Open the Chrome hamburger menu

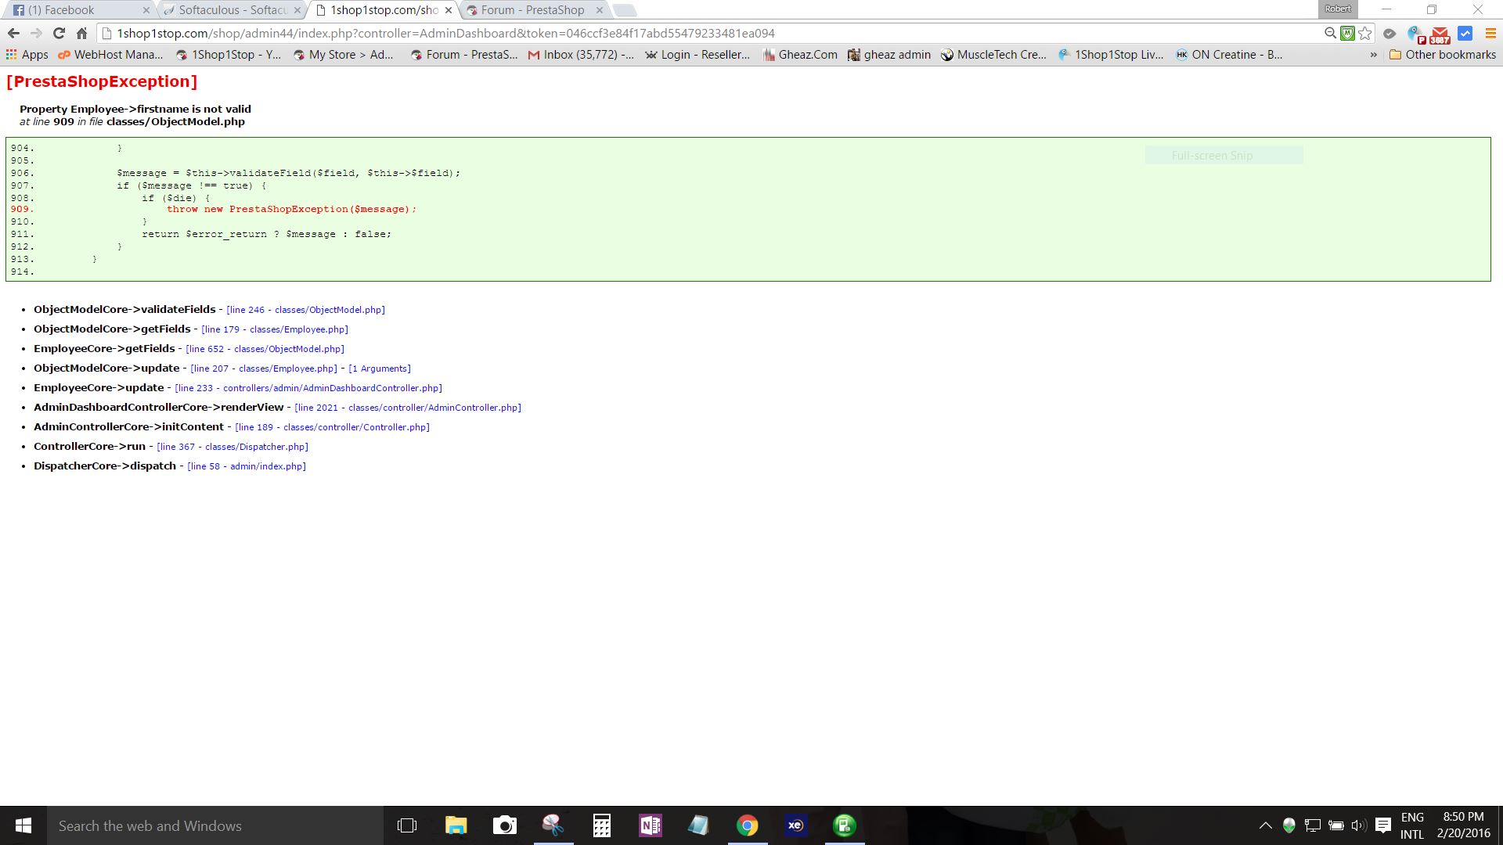(1490, 34)
